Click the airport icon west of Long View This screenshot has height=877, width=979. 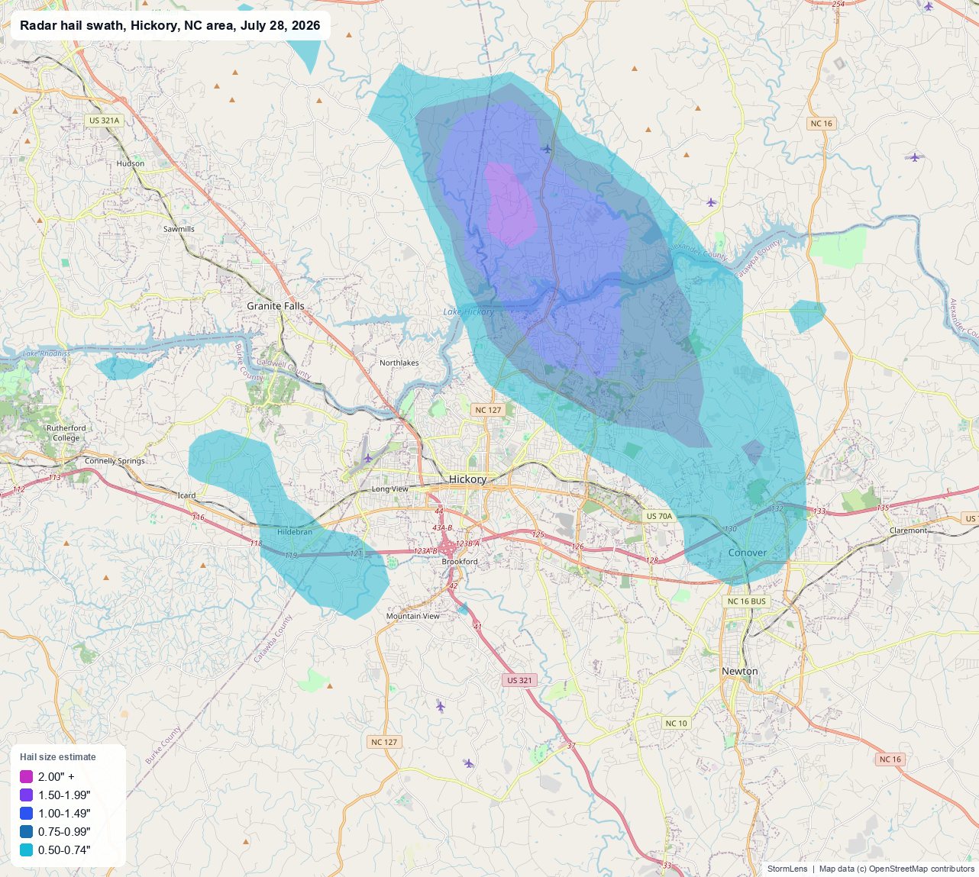click(368, 458)
